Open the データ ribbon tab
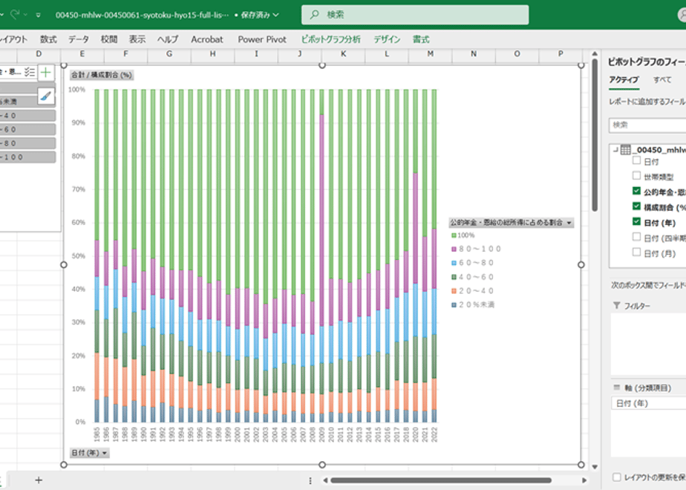 pos(79,39)
